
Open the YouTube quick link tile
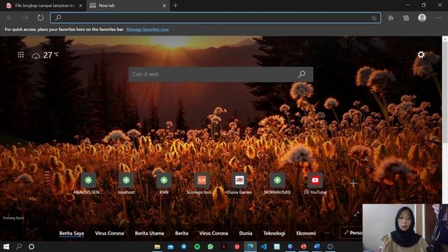[x=315, y=183]
